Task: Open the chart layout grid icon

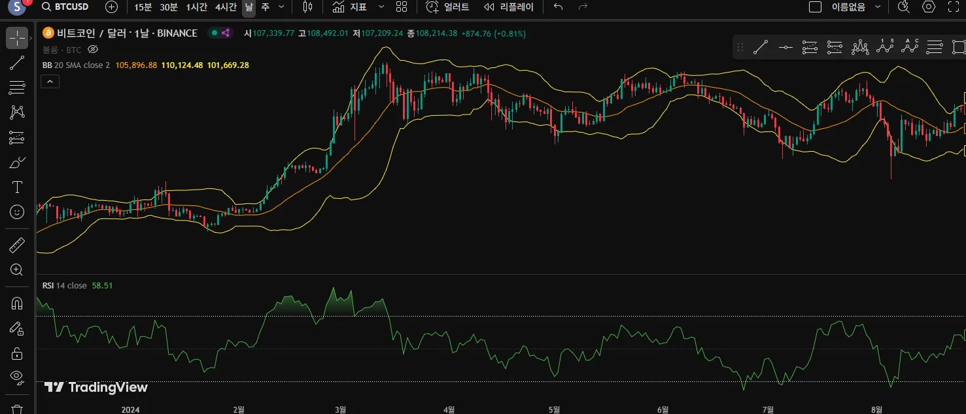Action: (x=402, y=7)
